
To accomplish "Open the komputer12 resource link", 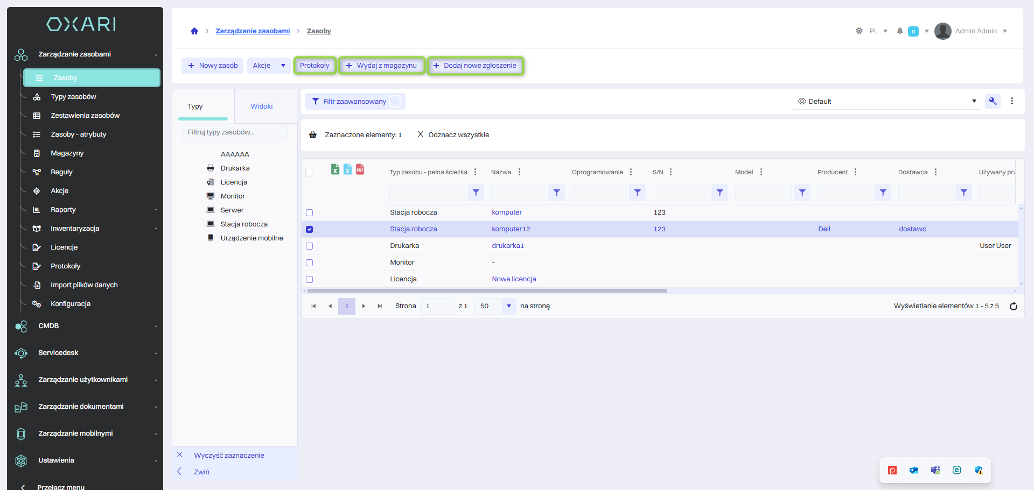I will (x=511, y=229).
